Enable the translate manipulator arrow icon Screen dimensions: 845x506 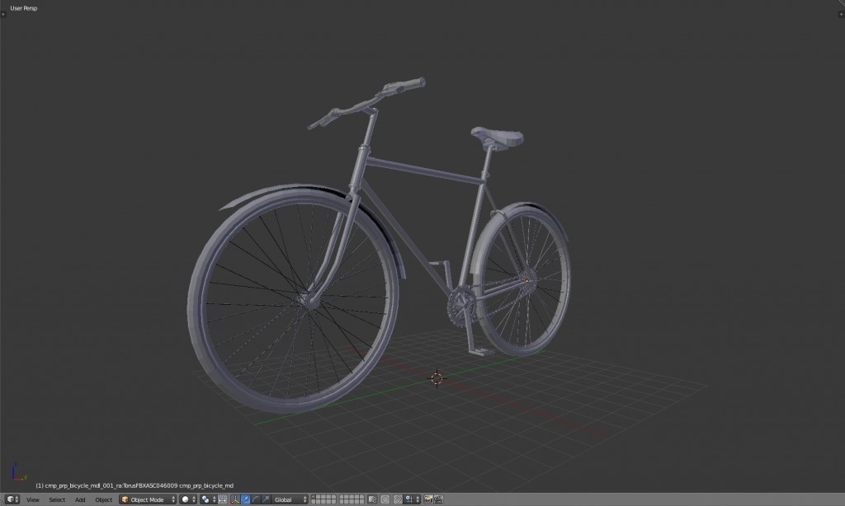245,499
